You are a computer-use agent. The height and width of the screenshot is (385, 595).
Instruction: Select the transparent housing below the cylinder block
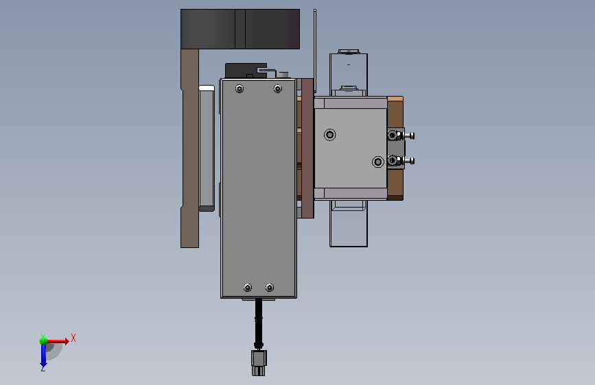[349, 223]
